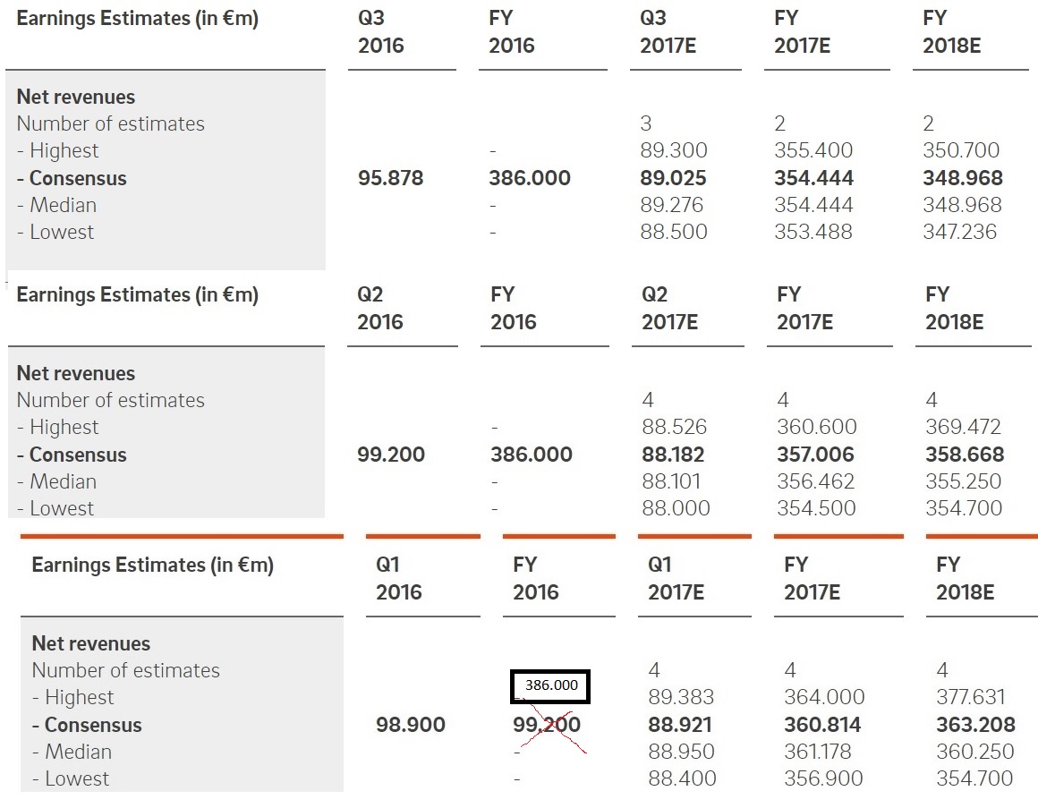Screen dimensions: 1038x808
Task: Select the 360.814 FY 2017E consensus
Action: click(822, 725)
